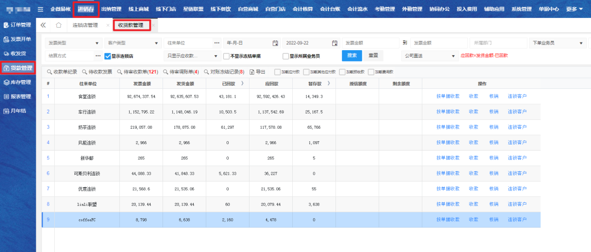The width and height of the screenshot is (591, 252).
Task: Click the 导出 export icon
Action: pyautogui.click(x=252, y=72)
